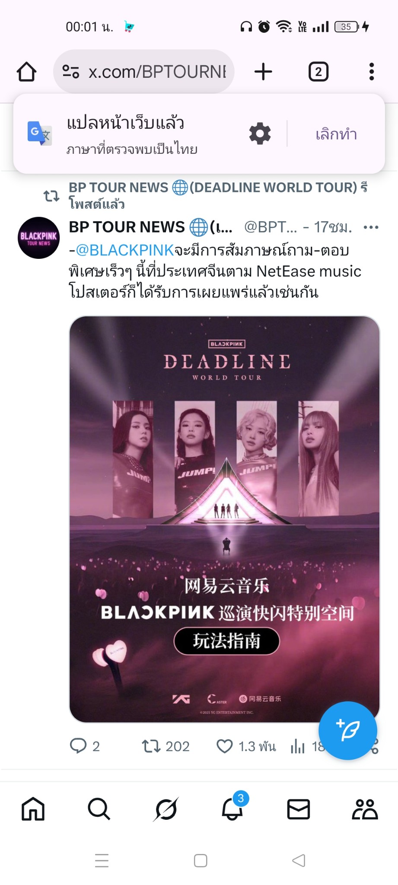Image resolution: width=398 pixels, height=885 pixels.
Task: Go to the X Home tab
Action: [33, 809]
